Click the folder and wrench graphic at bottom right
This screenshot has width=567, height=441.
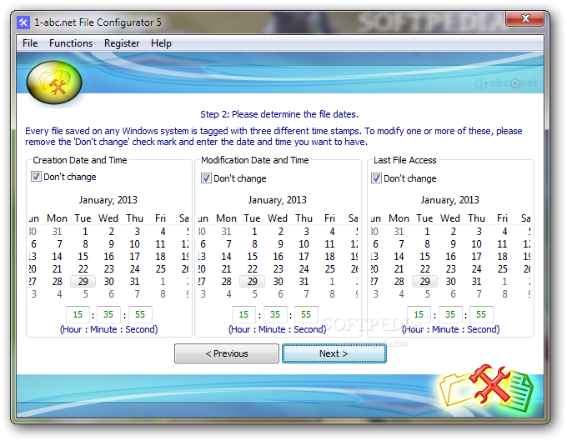486,388
